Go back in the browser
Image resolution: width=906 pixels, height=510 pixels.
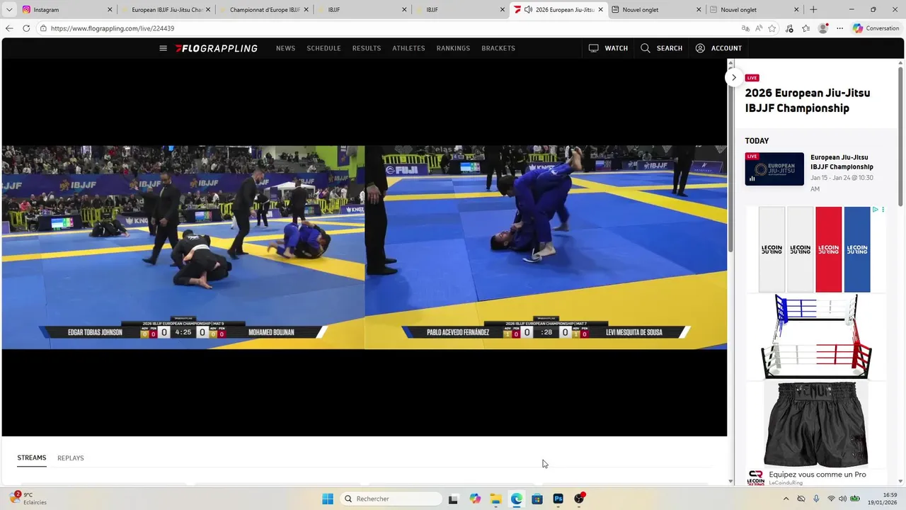point(9,28)
